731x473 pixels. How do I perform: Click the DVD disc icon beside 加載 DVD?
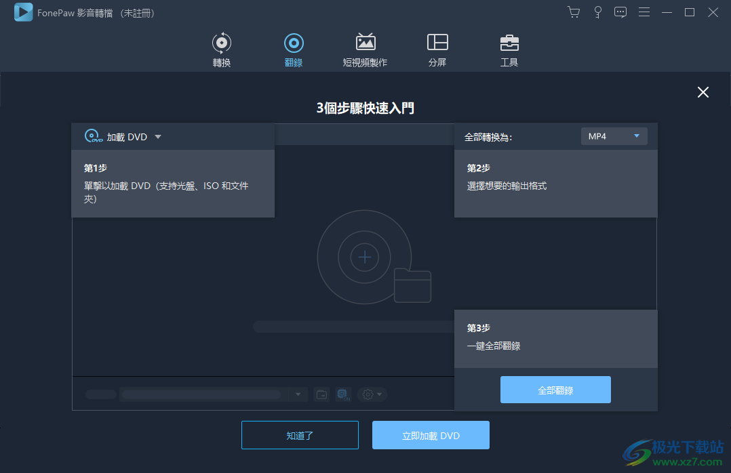pyautogui.click(x=94, y=136)
